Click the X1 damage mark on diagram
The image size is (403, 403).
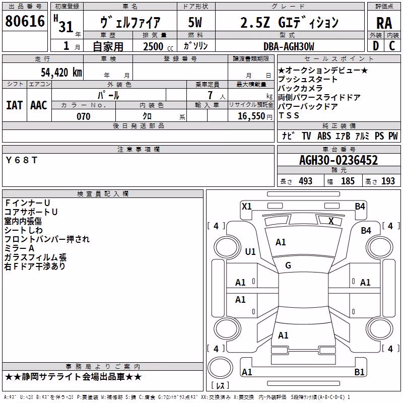click(x=246, y=207)
